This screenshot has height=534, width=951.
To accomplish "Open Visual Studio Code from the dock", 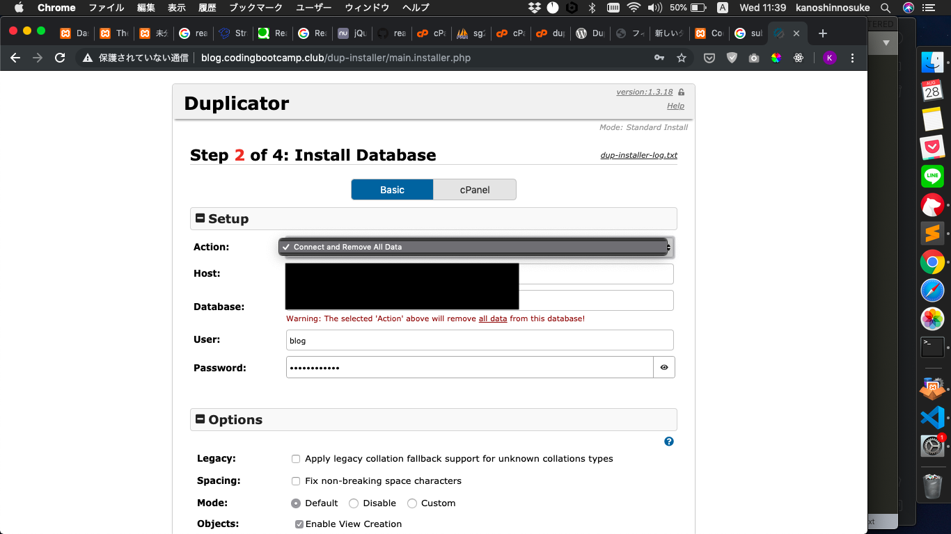I will 932,417.
